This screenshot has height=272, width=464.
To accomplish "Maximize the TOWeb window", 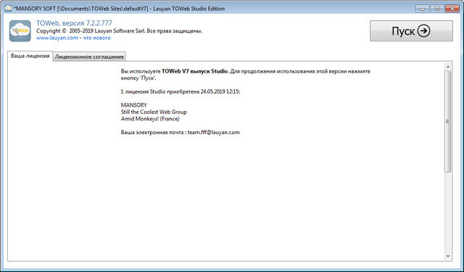I will [x=437, y=9].
